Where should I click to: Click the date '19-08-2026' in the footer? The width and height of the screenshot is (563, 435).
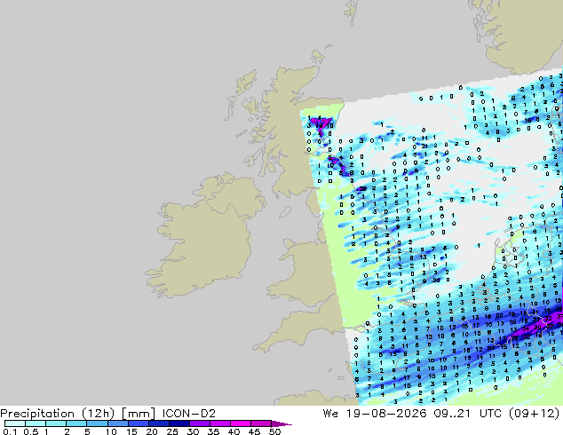tap(386, 414)
